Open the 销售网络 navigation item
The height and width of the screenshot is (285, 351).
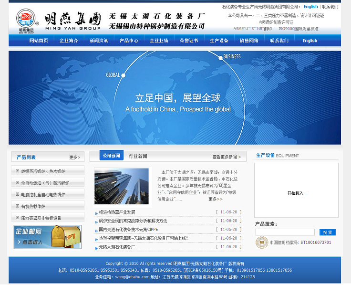249,41
